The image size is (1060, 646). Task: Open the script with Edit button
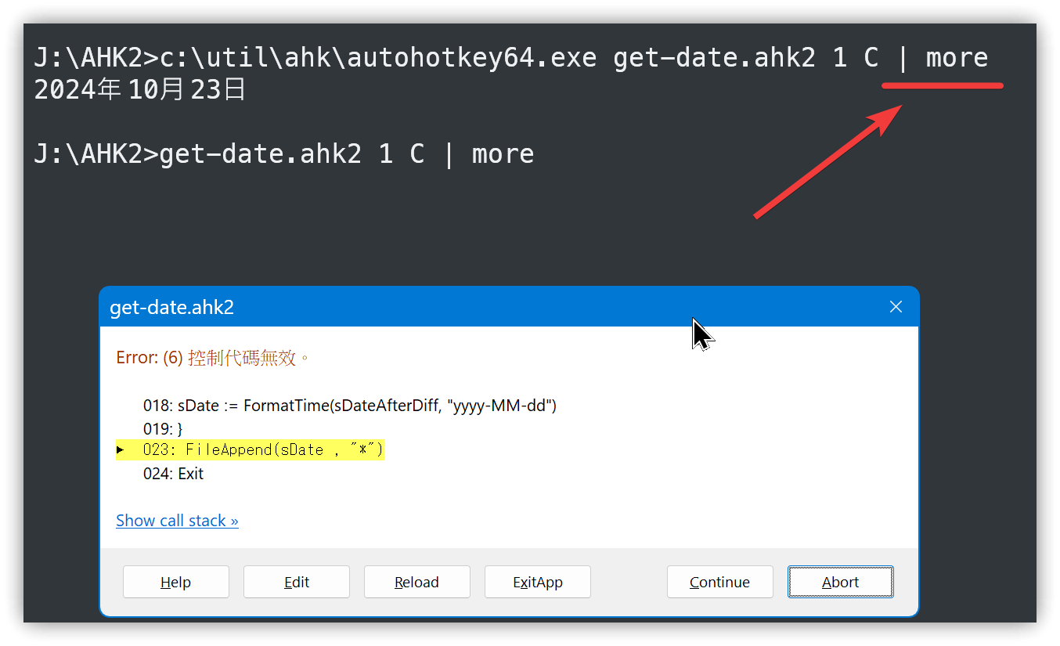296,582
